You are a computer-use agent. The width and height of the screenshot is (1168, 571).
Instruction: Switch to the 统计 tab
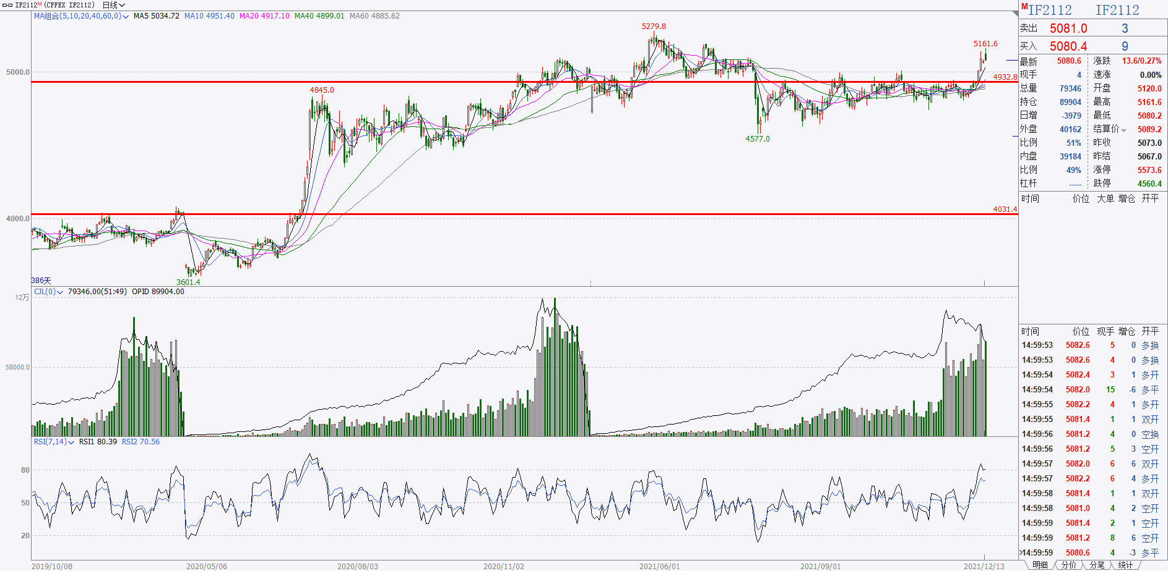(1126, 565)
